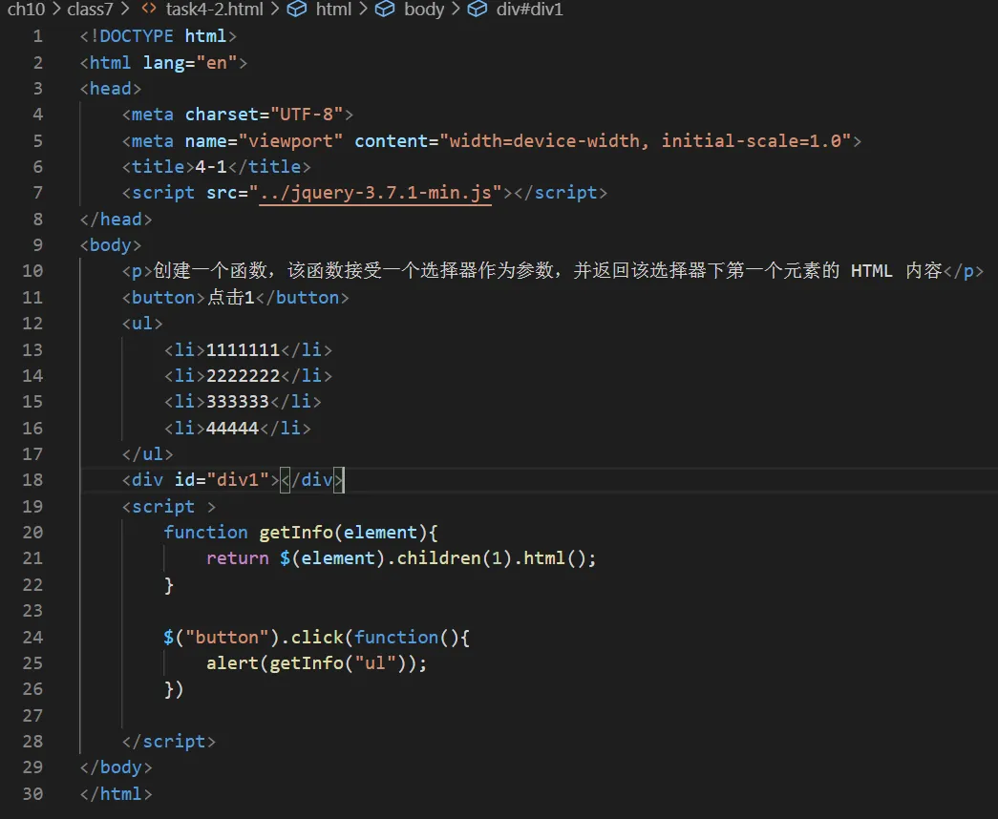Click the cube icon before body breadcrumb
The image size is (998, 819).
(x=385, y=9)
